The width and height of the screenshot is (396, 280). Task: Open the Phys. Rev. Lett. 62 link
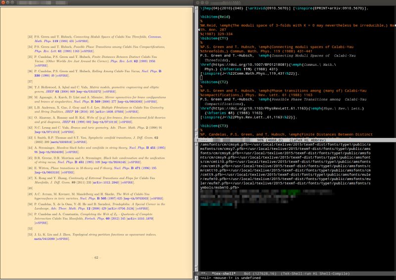(x=133, y=61)
